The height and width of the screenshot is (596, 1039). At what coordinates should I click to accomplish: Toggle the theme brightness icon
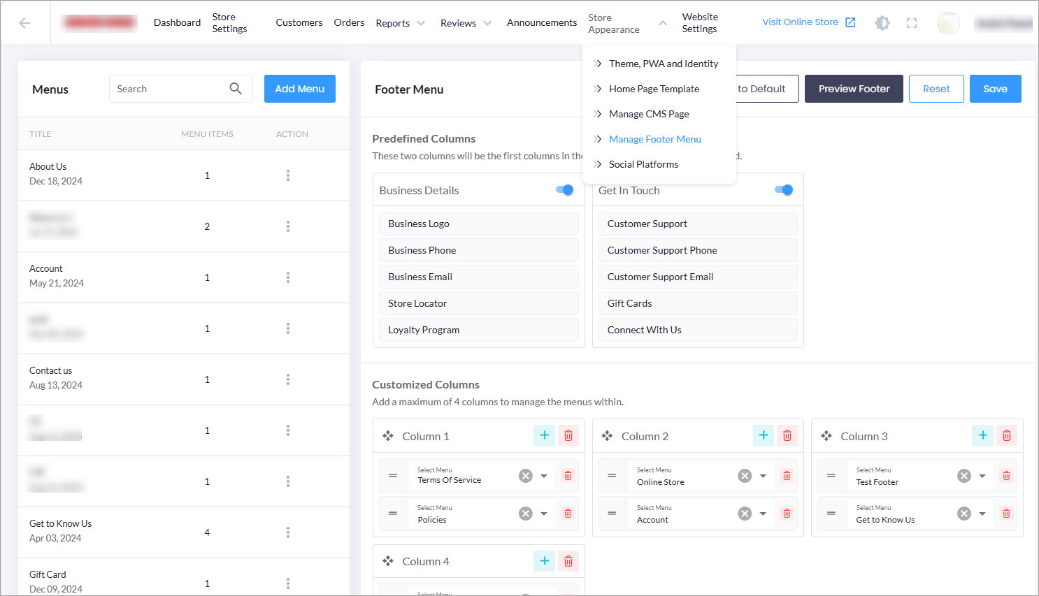[x=882, y=23]
